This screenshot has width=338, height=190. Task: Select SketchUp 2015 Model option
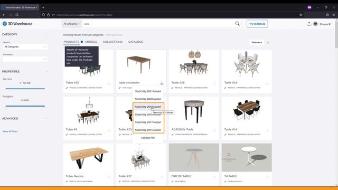click(148, 130)
